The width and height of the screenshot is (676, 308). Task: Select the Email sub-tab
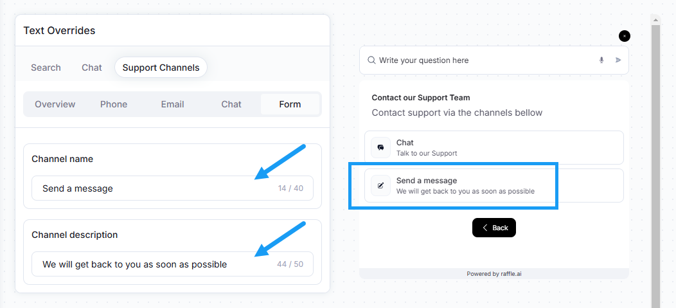(x=172, y=104)
